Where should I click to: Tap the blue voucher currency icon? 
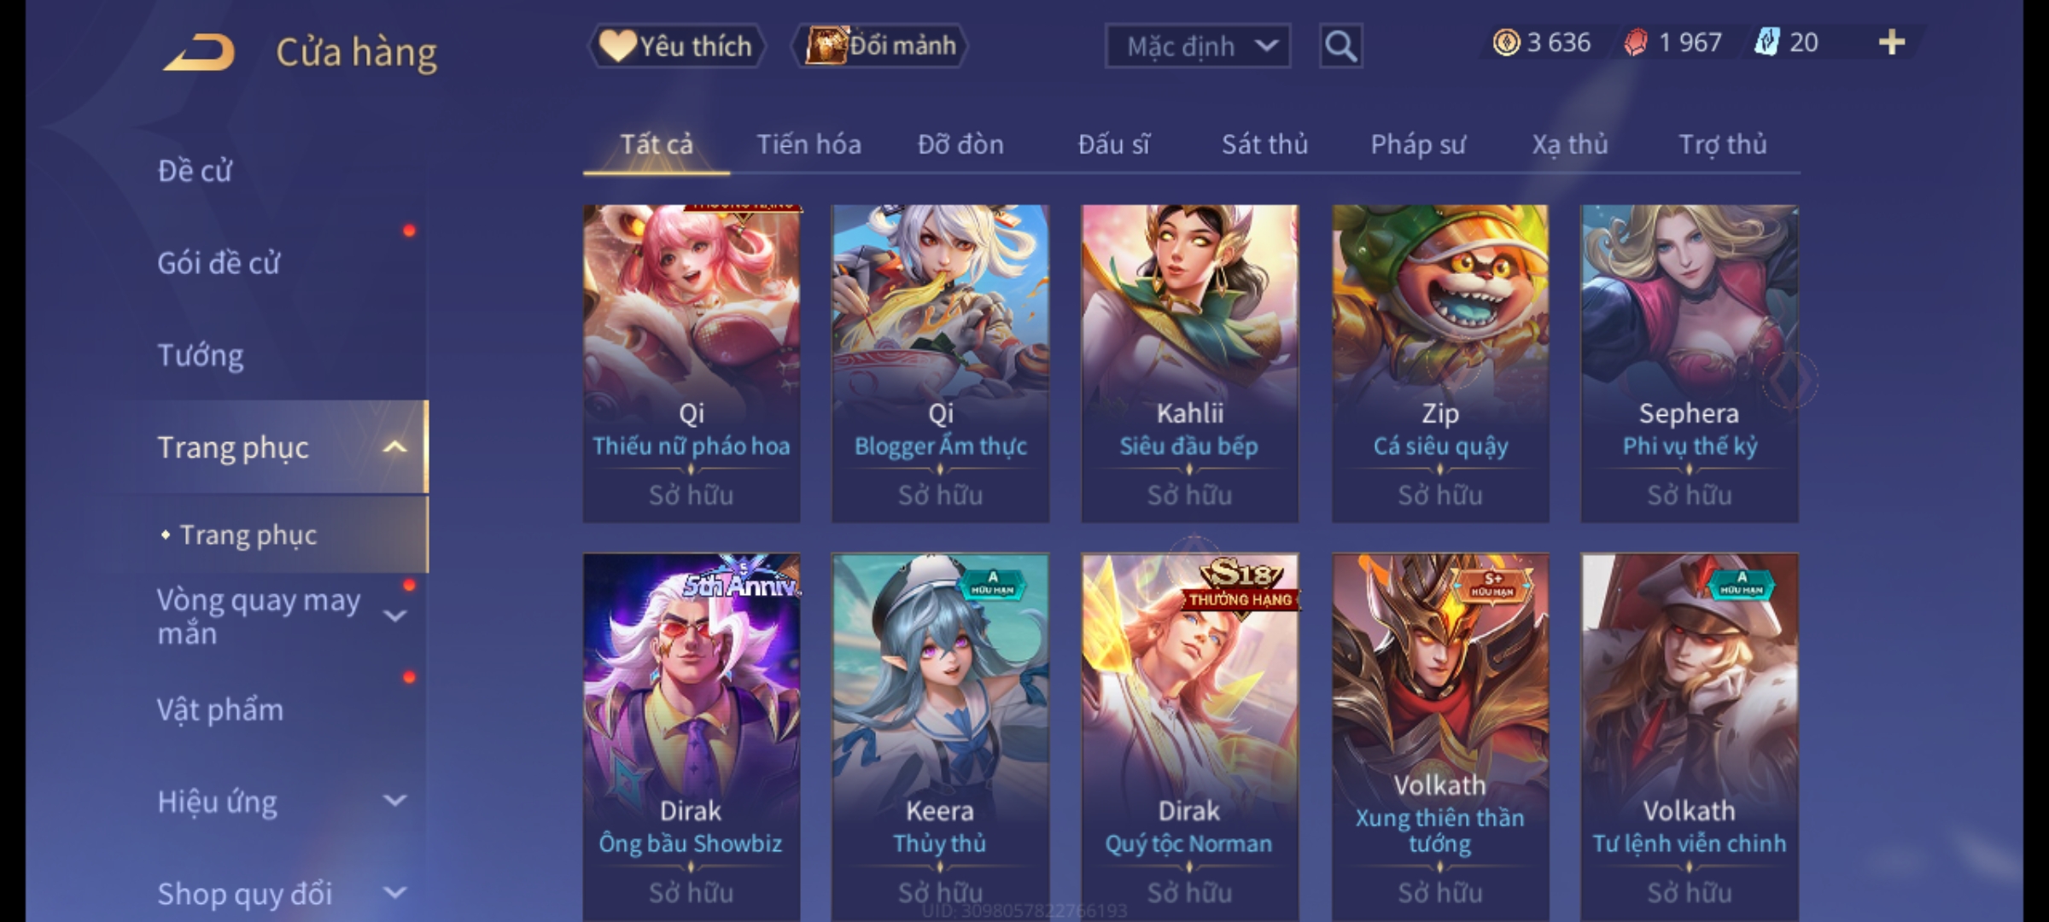coord(1766,42)
